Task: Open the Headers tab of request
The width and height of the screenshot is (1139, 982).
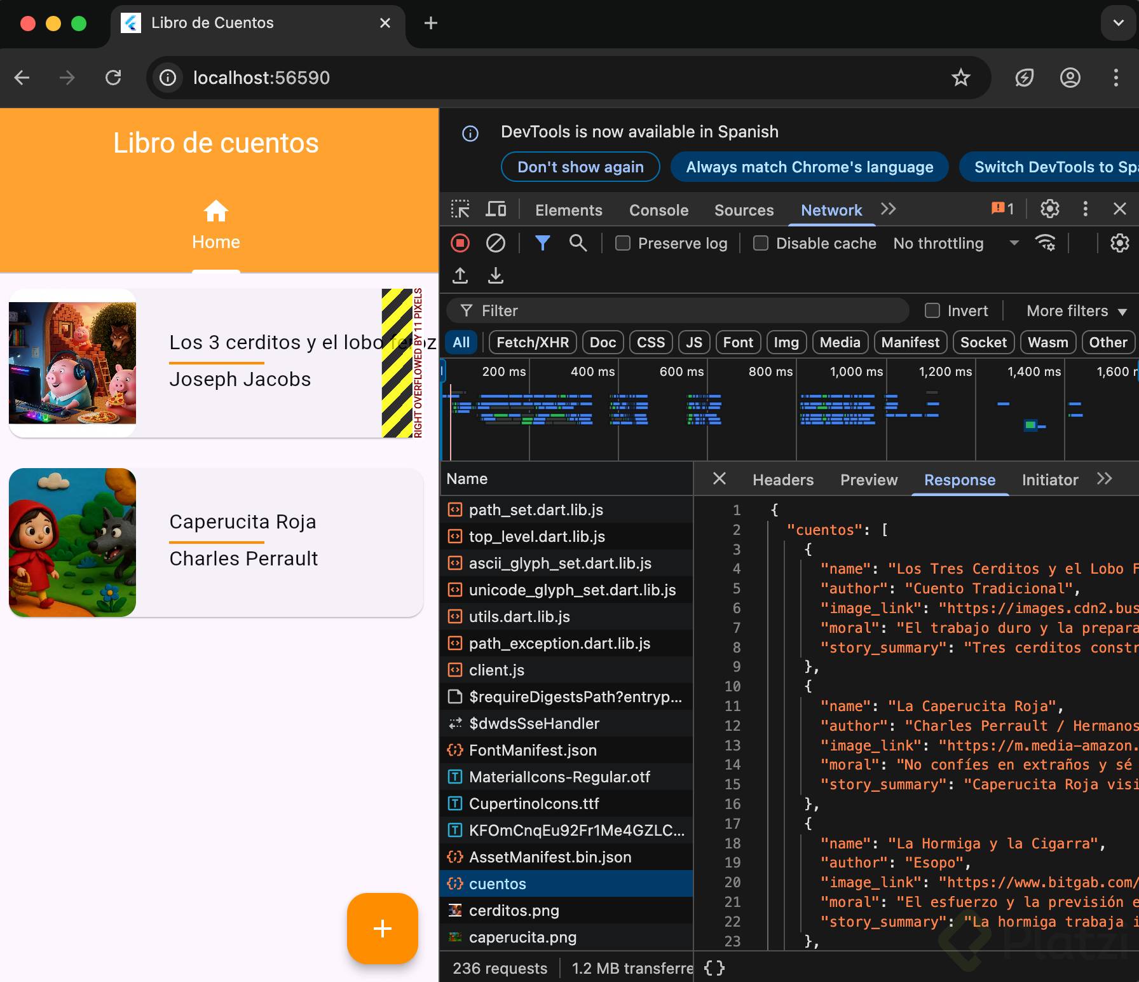Action: pyautogui.click(x=782, y=480)
